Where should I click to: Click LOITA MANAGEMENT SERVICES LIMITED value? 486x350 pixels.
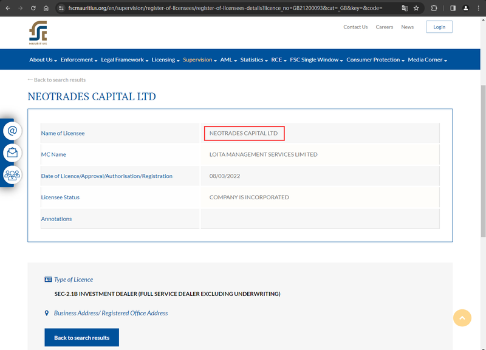264,154
